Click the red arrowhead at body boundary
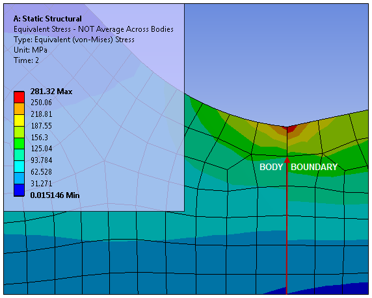The width and height of the screenshot is (372, 298). (287, 160)
